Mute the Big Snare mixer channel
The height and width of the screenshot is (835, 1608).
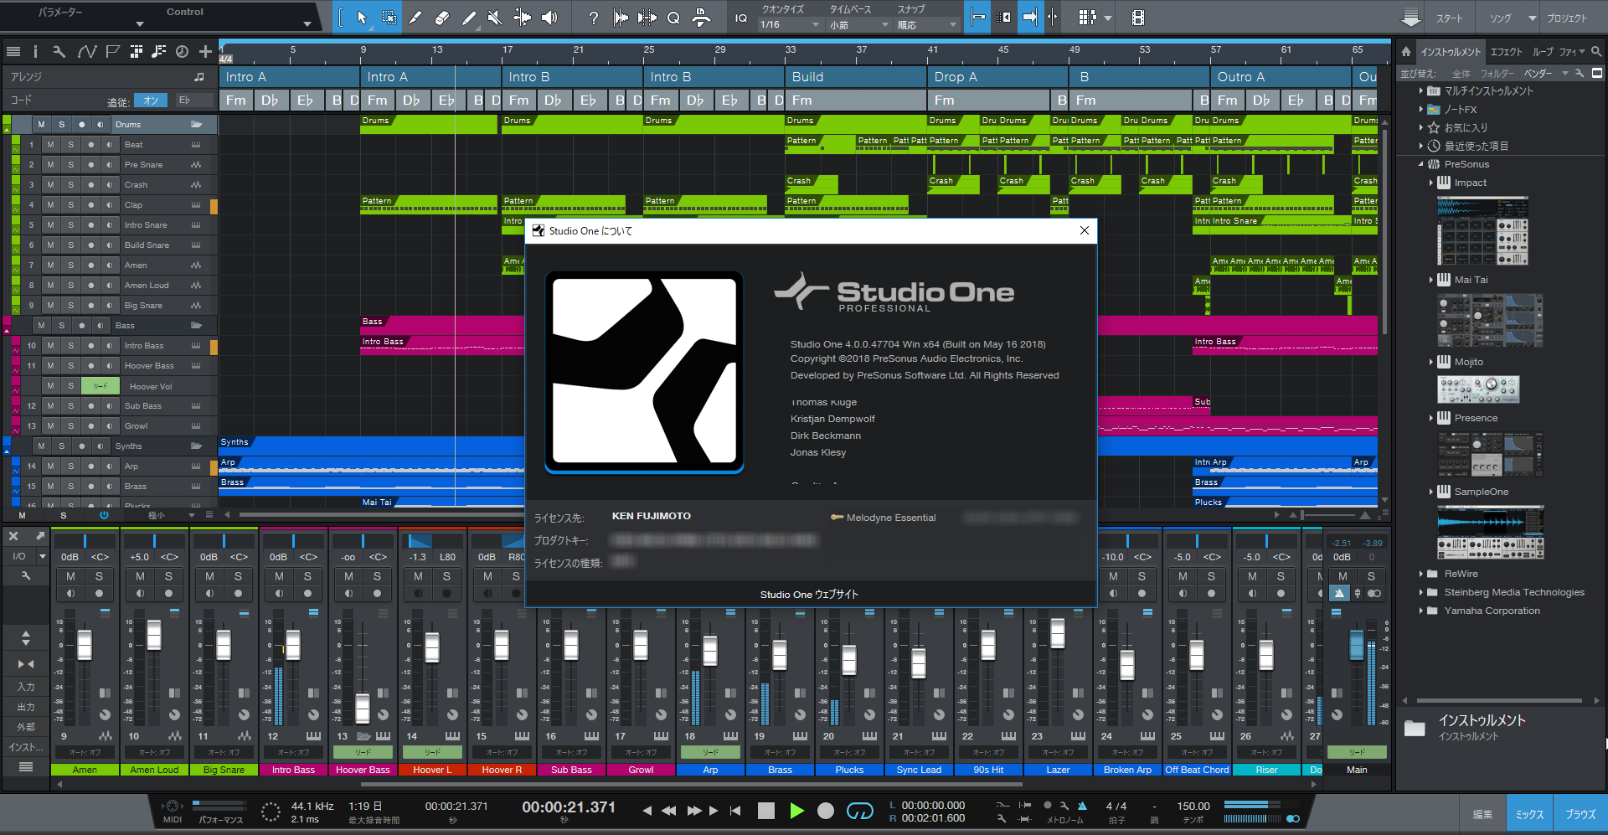click(x=209, y=576)
